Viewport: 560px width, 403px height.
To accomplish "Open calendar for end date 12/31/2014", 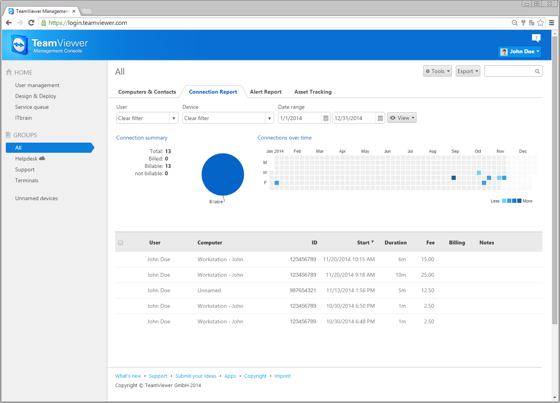I will pyautogui.click(x=380, y=118).
